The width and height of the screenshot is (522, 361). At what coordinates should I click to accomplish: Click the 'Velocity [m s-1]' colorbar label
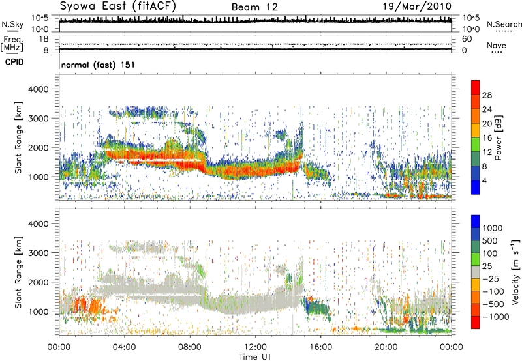click(x=515, y=272)
